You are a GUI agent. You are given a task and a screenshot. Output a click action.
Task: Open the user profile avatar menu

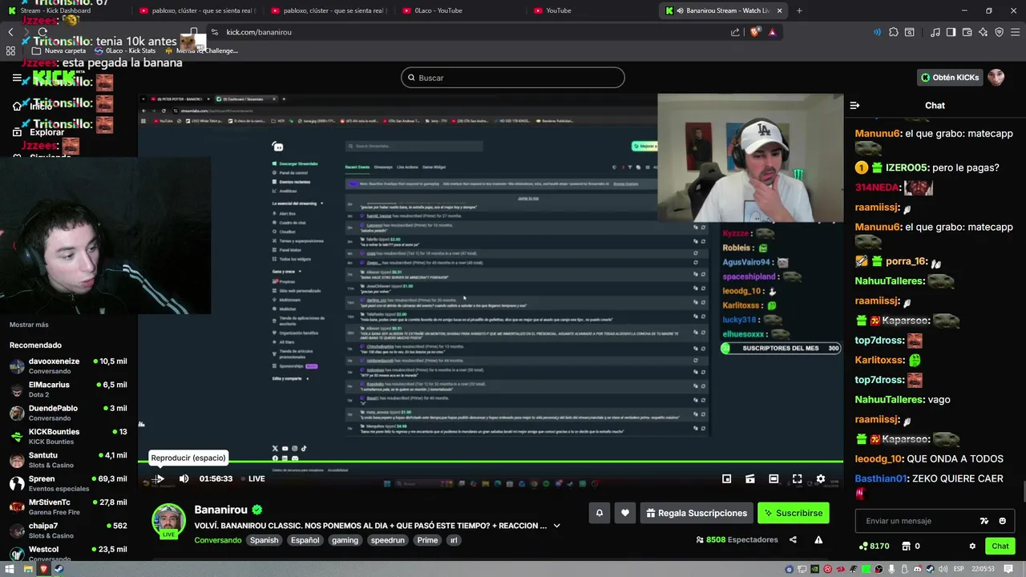(x=996, y=78)
